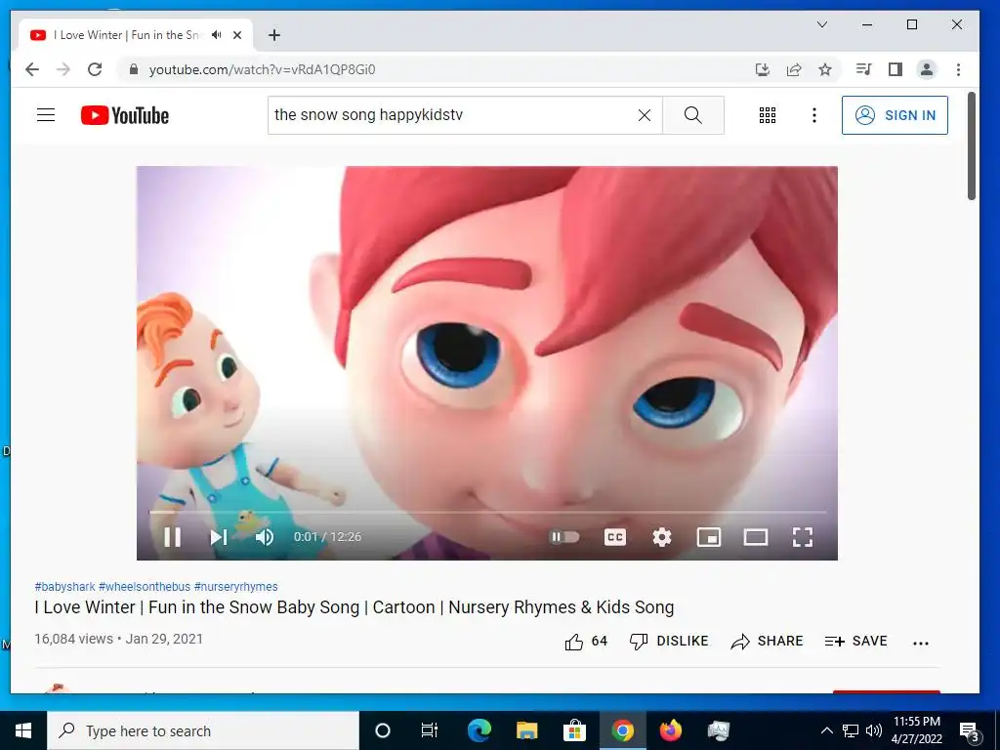Pause the video playback
Screen dimensions: 1000x750
pyautogui.click(x=172, y=537)
